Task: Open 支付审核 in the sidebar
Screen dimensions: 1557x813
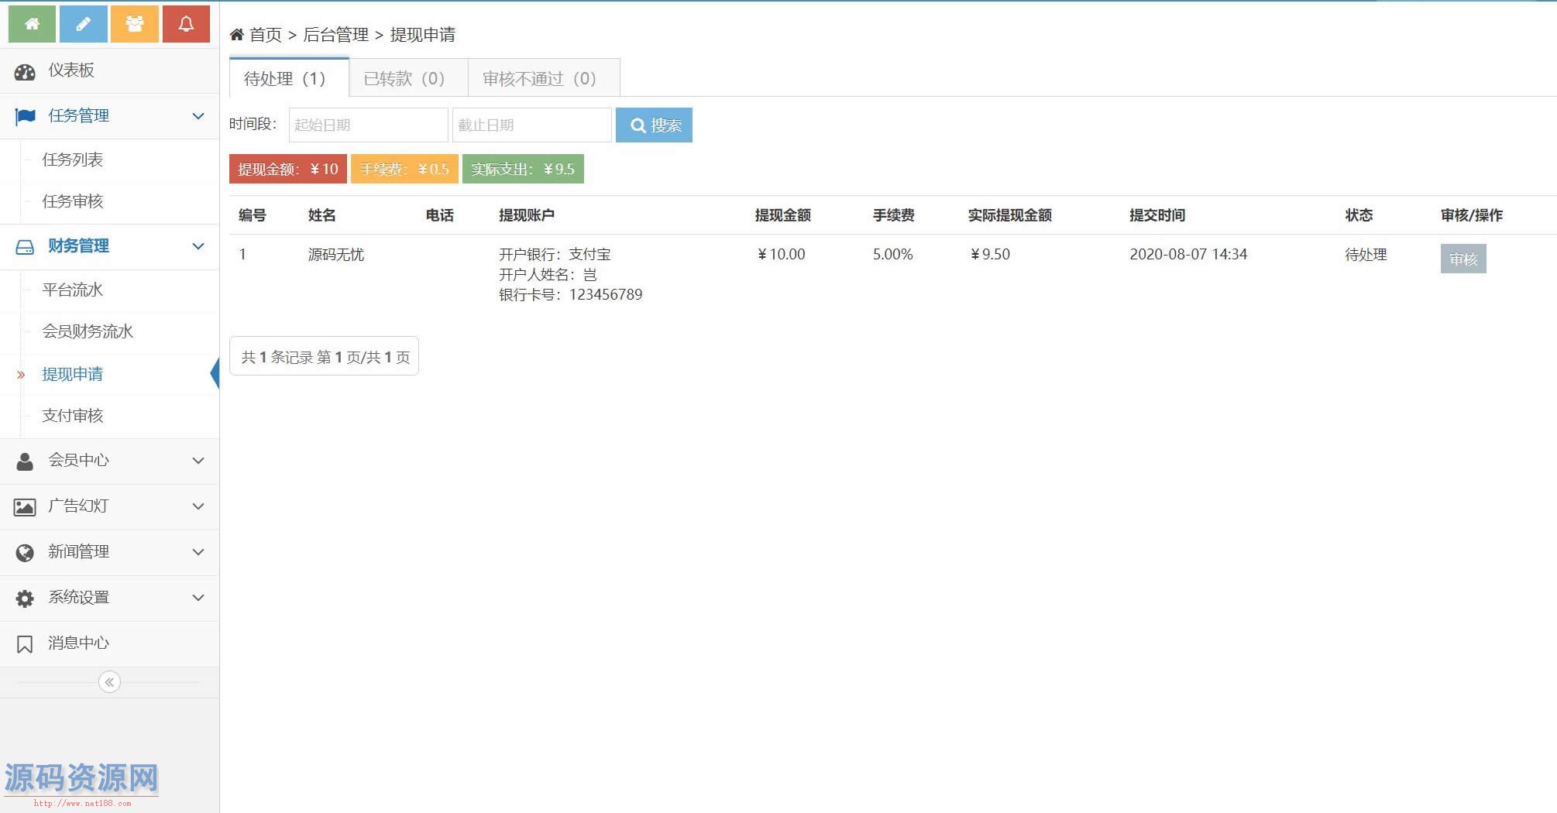Action: point(73,416)
